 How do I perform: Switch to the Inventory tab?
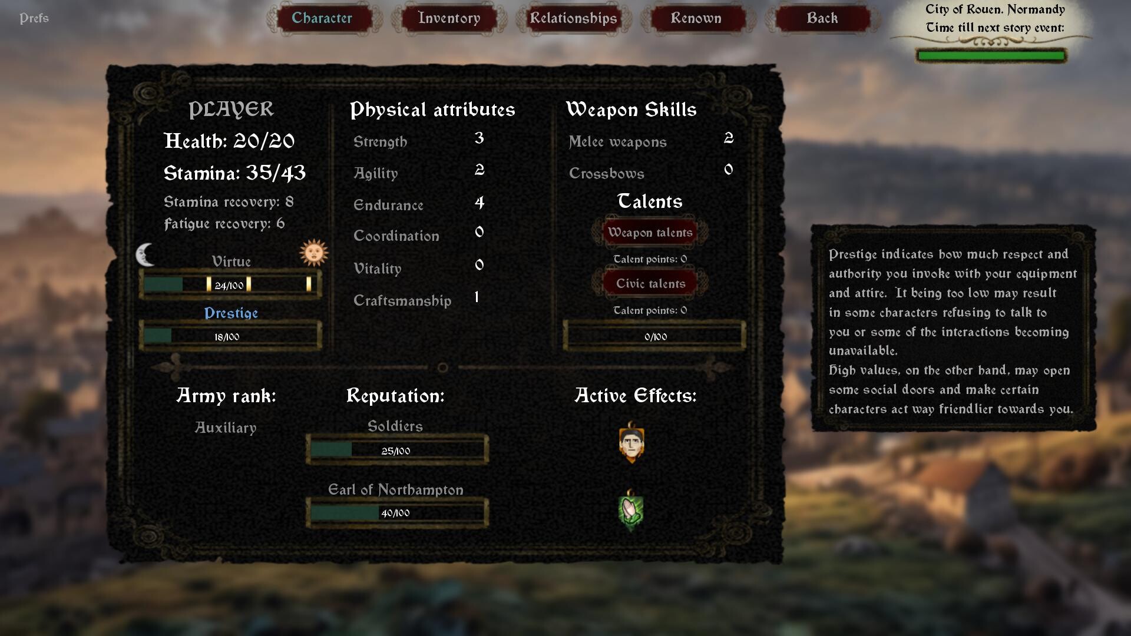[x=449, y=18]
